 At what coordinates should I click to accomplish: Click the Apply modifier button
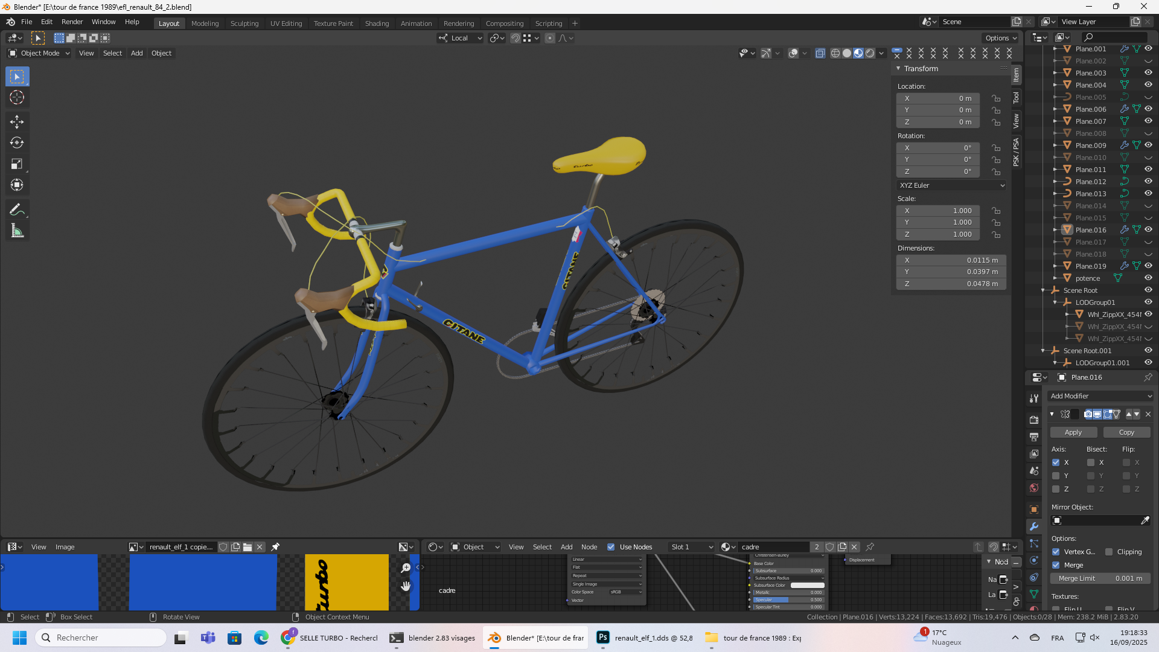click(1073, 432)
